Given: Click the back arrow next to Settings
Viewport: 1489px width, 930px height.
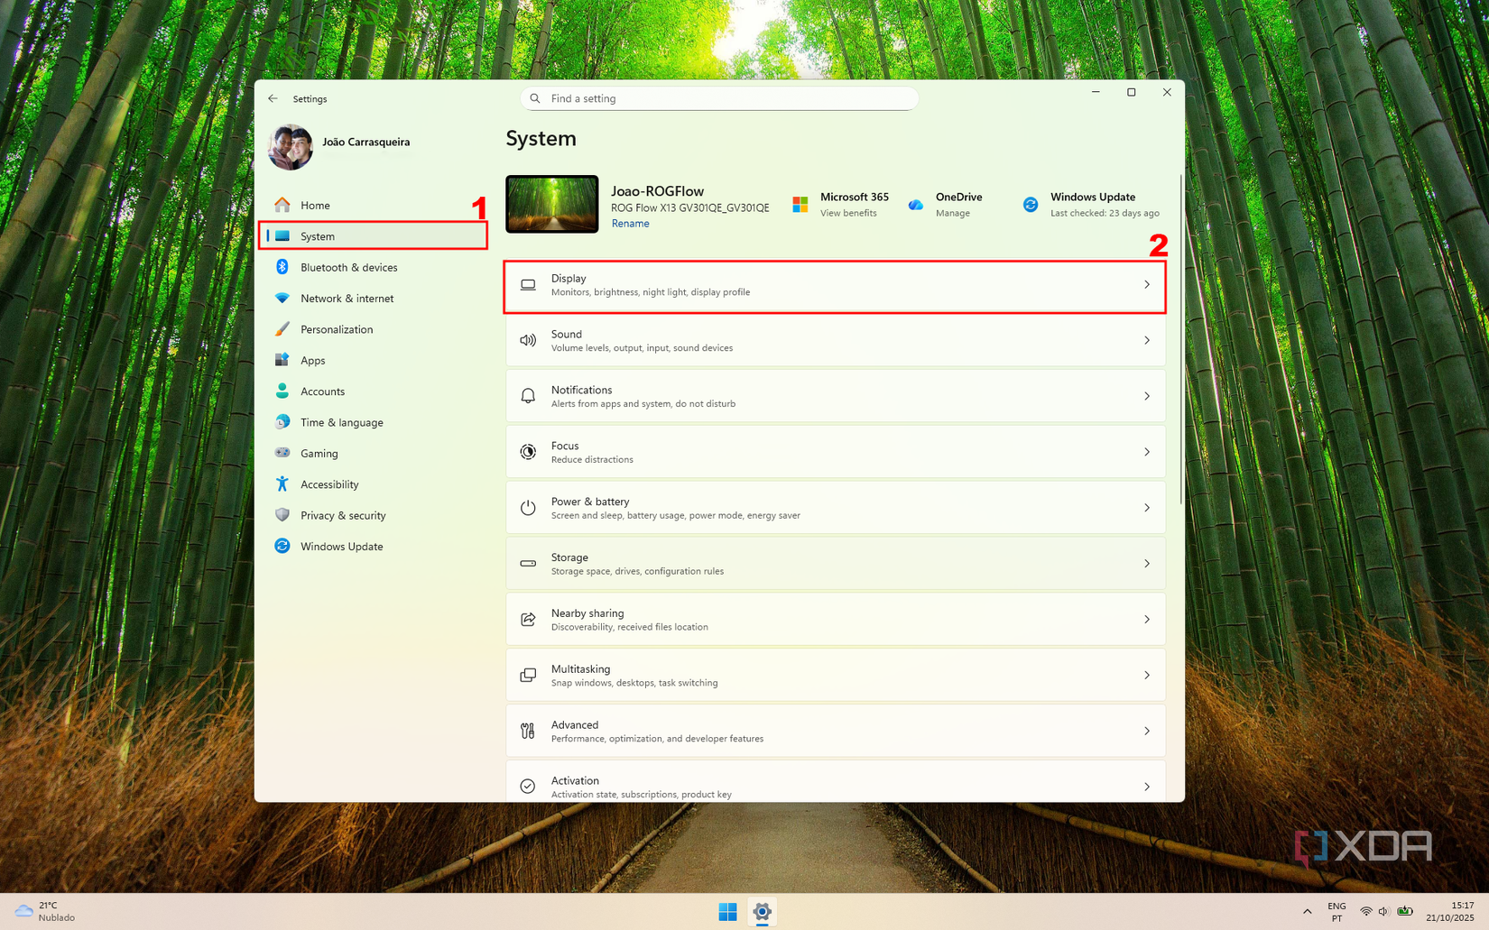Looking at the screenshot, I should pyautogui.click(x=273, y=98).
